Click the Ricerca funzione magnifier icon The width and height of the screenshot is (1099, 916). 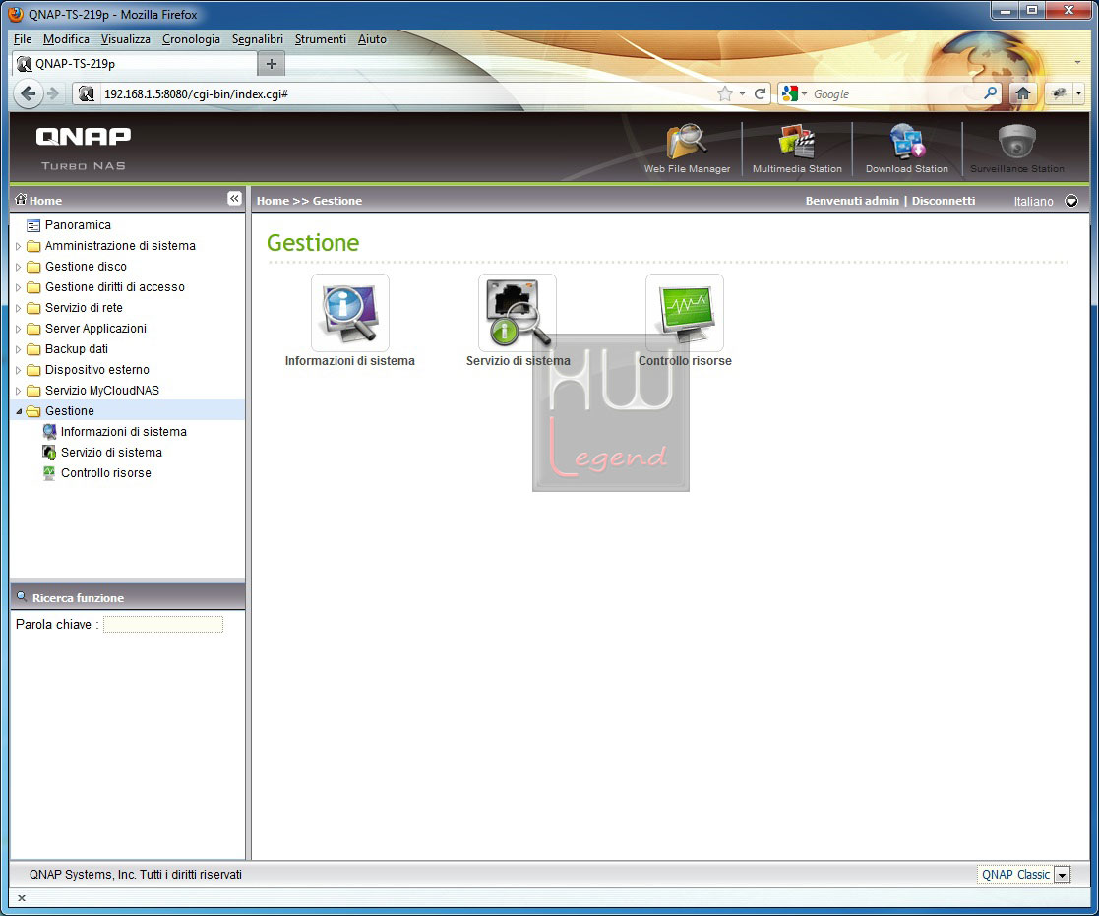click(22, 597)
